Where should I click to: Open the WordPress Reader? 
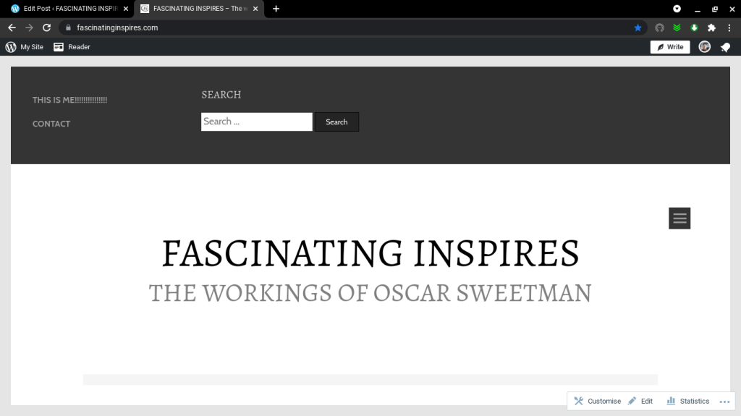coord(72,47)
